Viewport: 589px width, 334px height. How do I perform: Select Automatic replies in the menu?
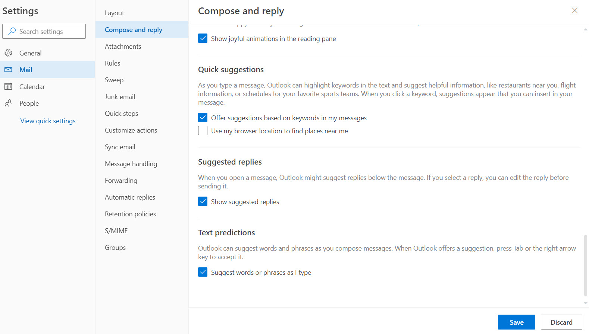tap(130, 197)
